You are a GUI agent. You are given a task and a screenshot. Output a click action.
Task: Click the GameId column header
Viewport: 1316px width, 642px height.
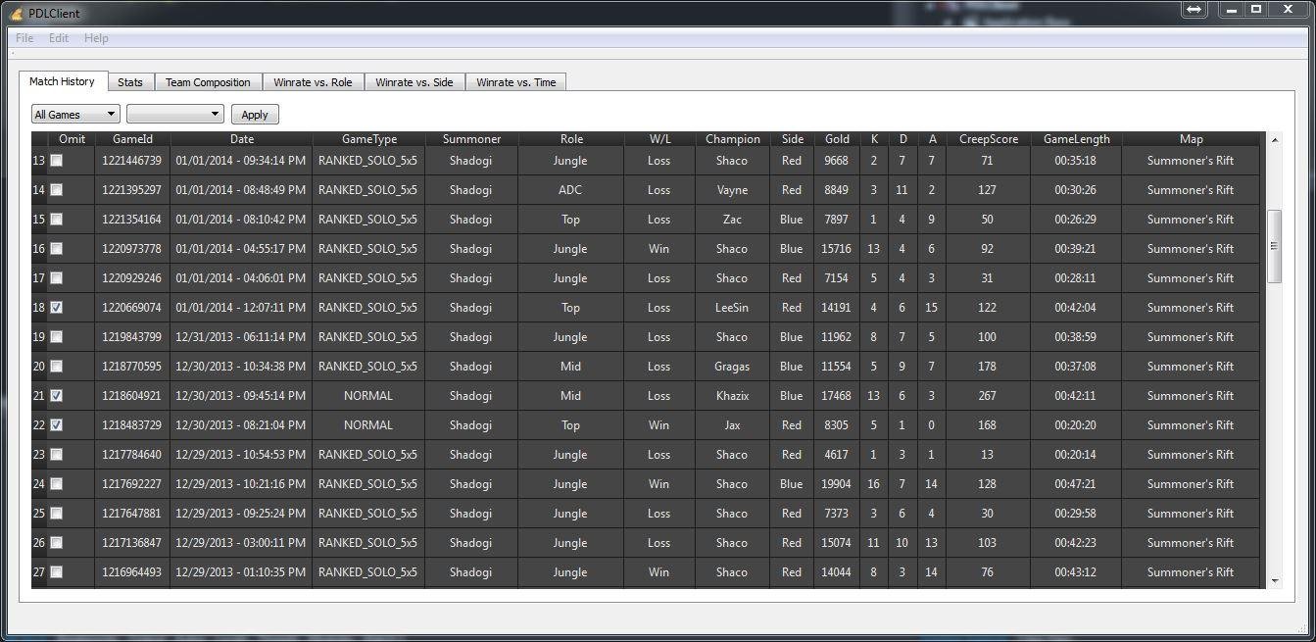(133, 139)
